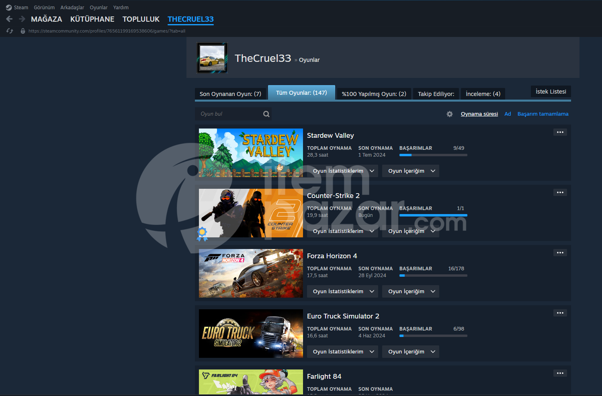Go to the MAĞAZA store section
602x396 pixels.
[x=47, y=19]
